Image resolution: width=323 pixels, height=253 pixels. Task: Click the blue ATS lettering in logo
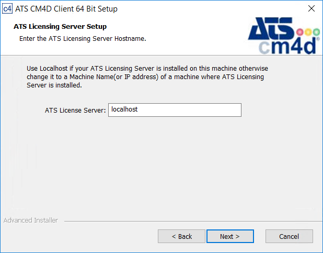click(x=272, y=30)
